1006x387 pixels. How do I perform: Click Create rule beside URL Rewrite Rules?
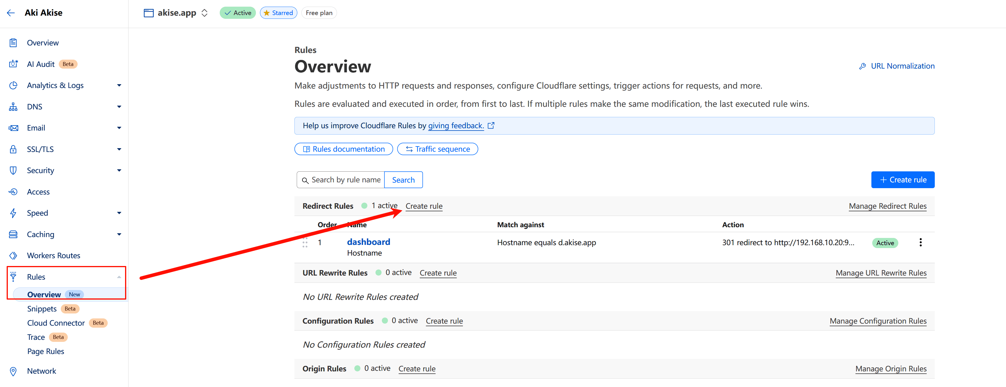click(438, 273)
